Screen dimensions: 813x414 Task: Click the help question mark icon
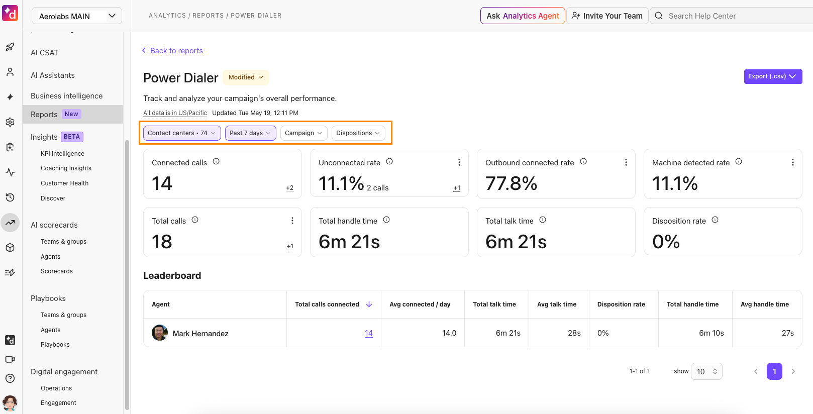tap(10, 378)
